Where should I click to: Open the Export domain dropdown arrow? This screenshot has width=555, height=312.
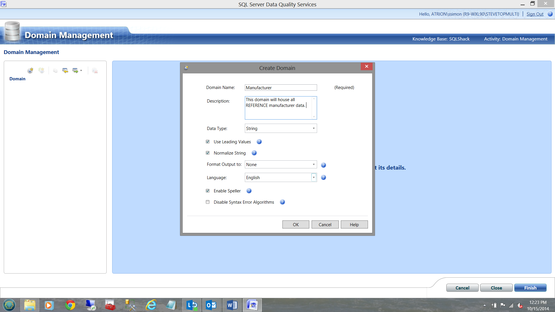point(81,70)
